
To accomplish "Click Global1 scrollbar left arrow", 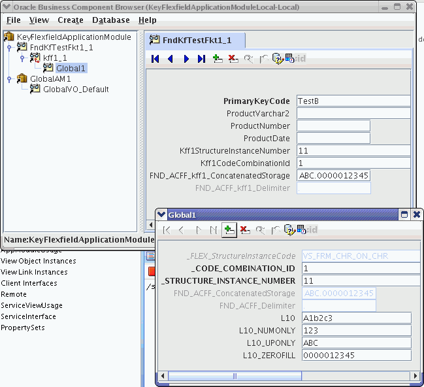I will pyautogui.click(x=163, y=376).
